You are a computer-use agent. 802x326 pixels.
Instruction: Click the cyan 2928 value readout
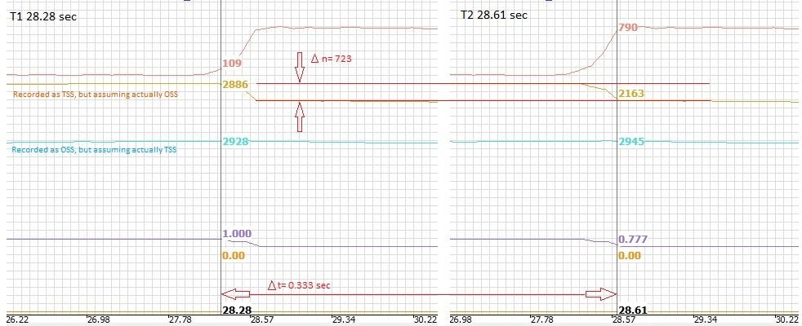tap(235, 142)
